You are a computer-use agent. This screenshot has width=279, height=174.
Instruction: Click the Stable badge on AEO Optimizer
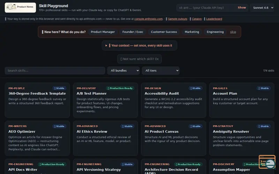pyautogui.click(x=59, y=126)
